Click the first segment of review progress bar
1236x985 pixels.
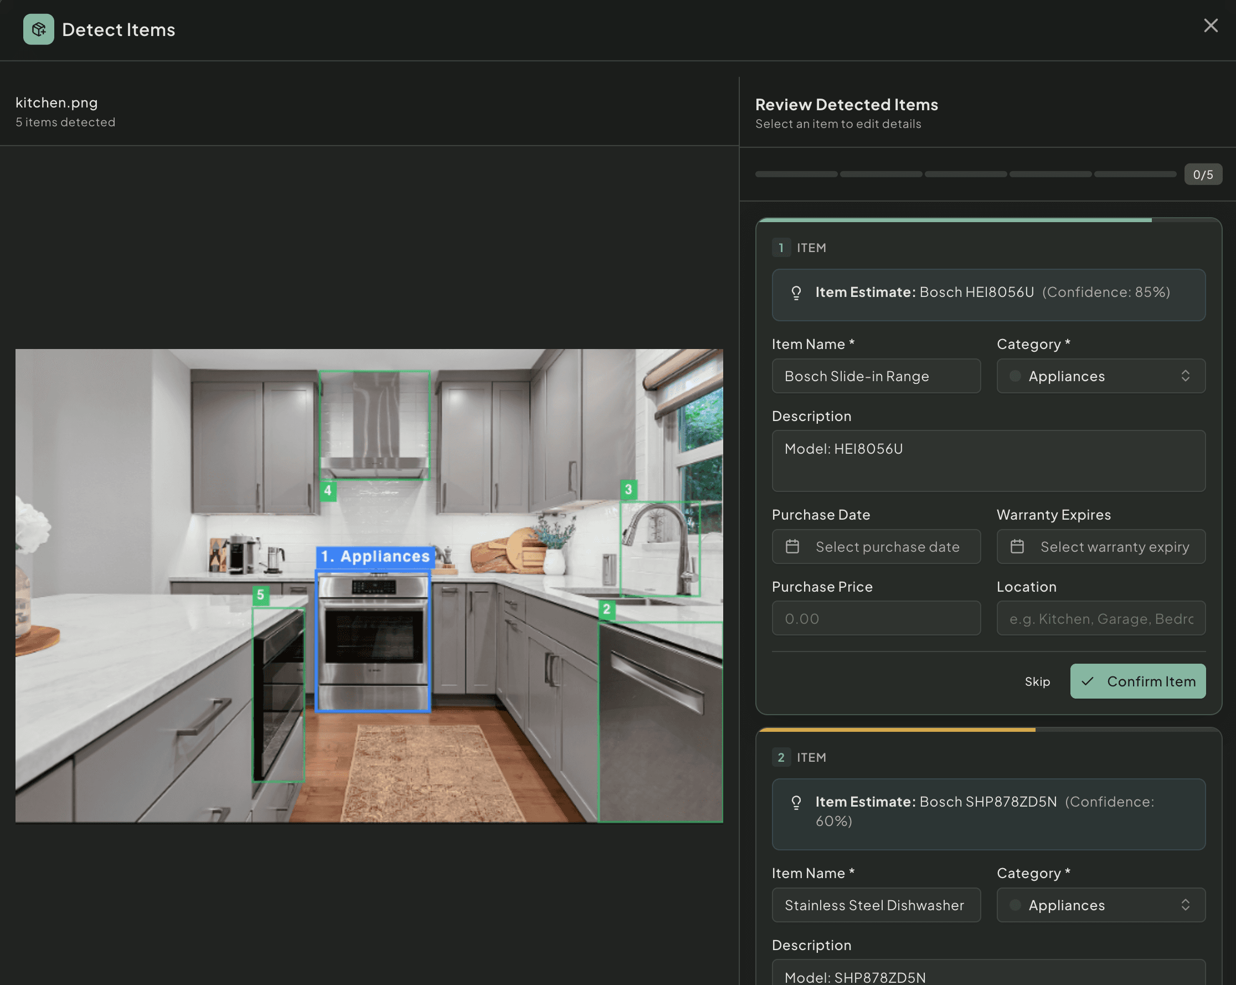[796, 175]
